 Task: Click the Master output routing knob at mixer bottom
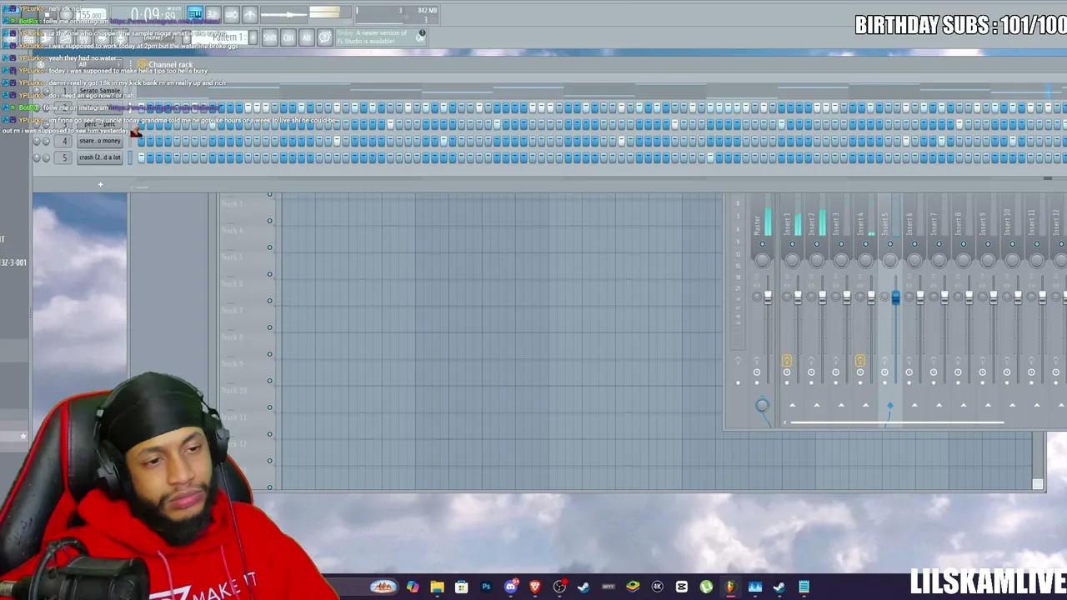click(762, 405)
